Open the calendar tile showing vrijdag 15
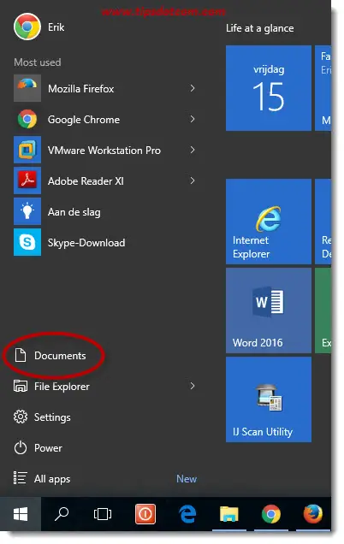Viewport: 344px width, 544px height. (269, 88)
